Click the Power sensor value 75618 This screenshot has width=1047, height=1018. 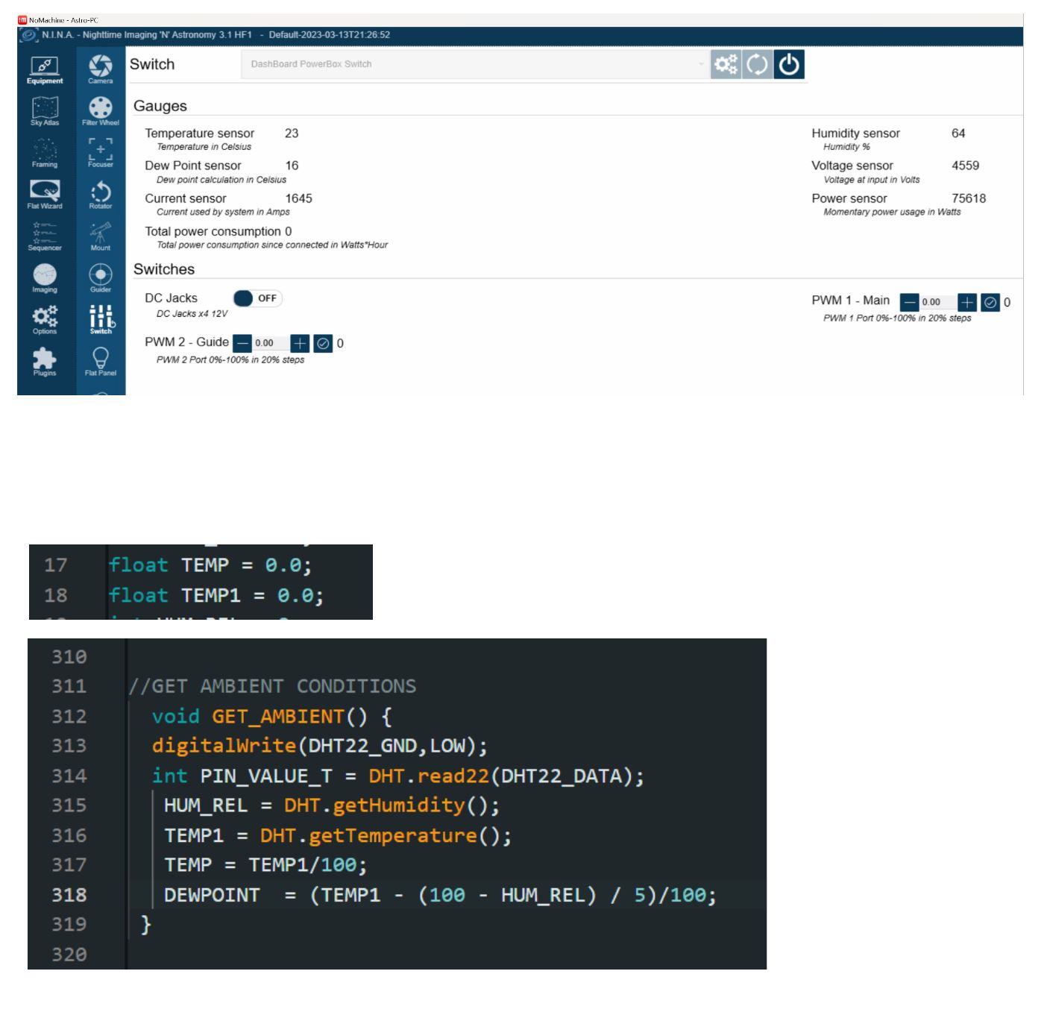(969, 198)
